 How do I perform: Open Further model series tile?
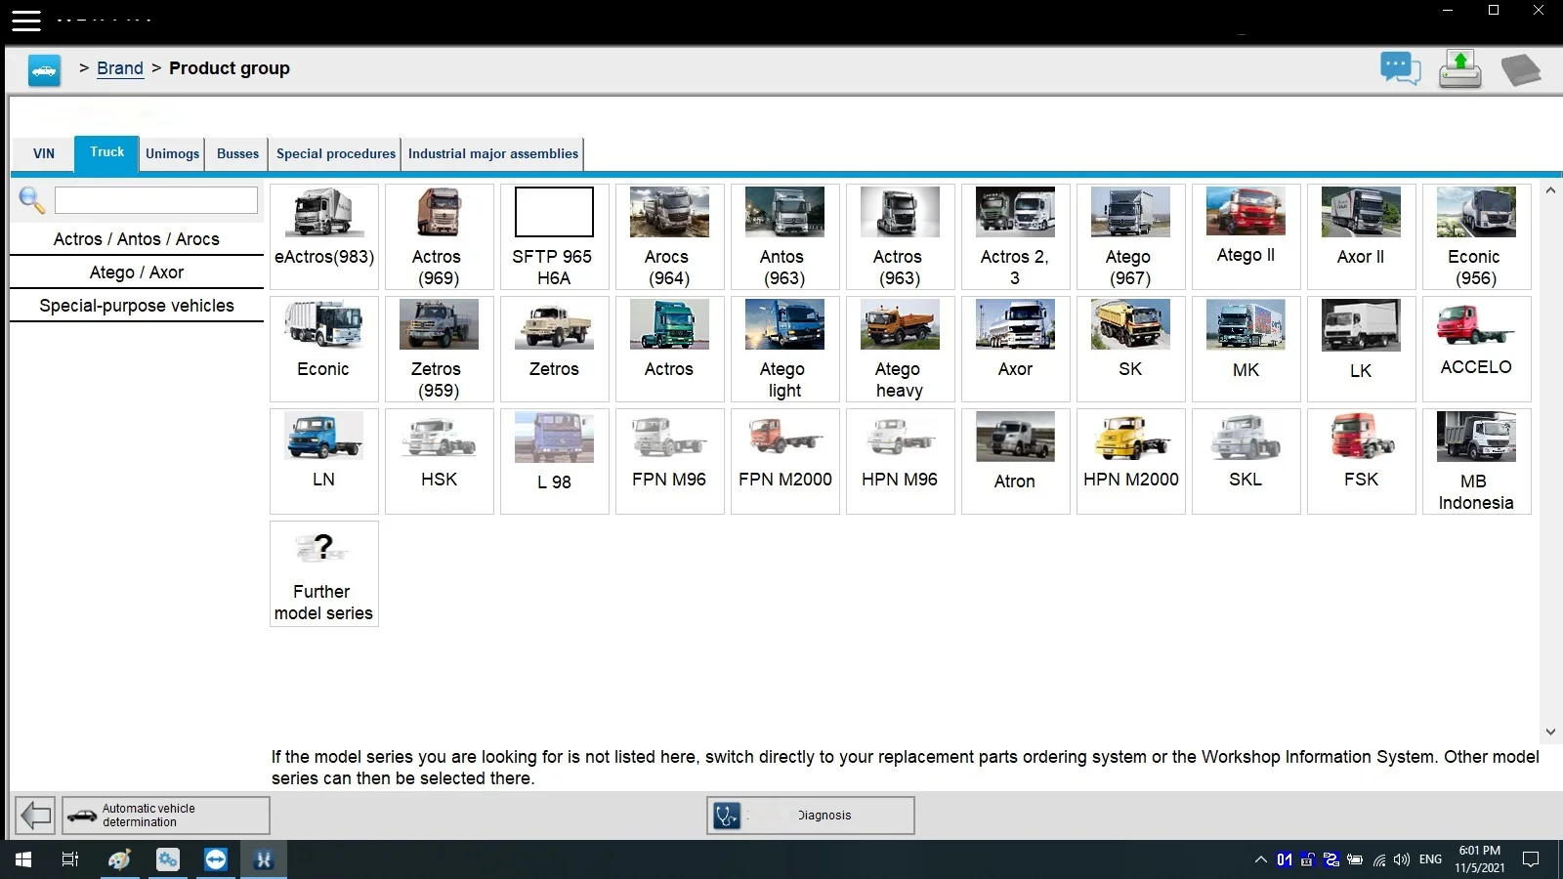pos(324,573)
